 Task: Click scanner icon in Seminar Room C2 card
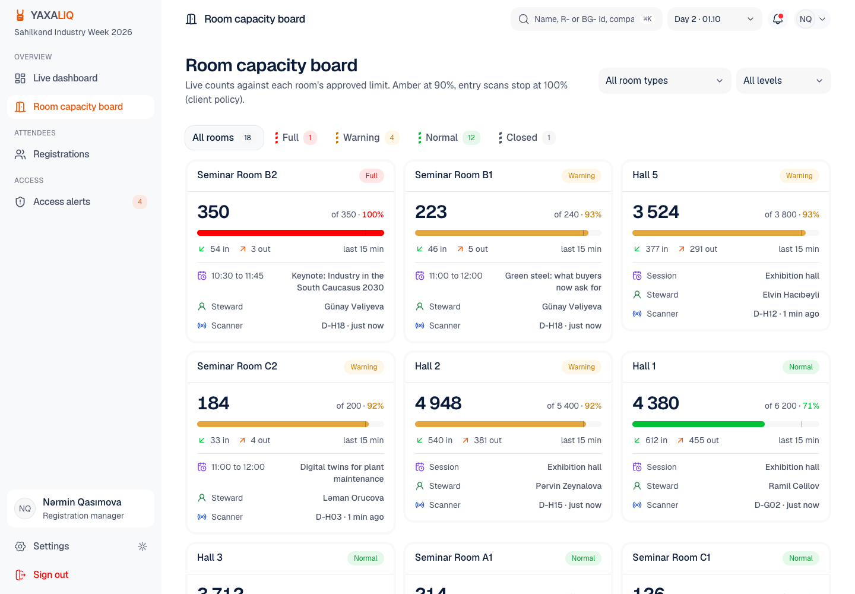click(x=202, y=517)
